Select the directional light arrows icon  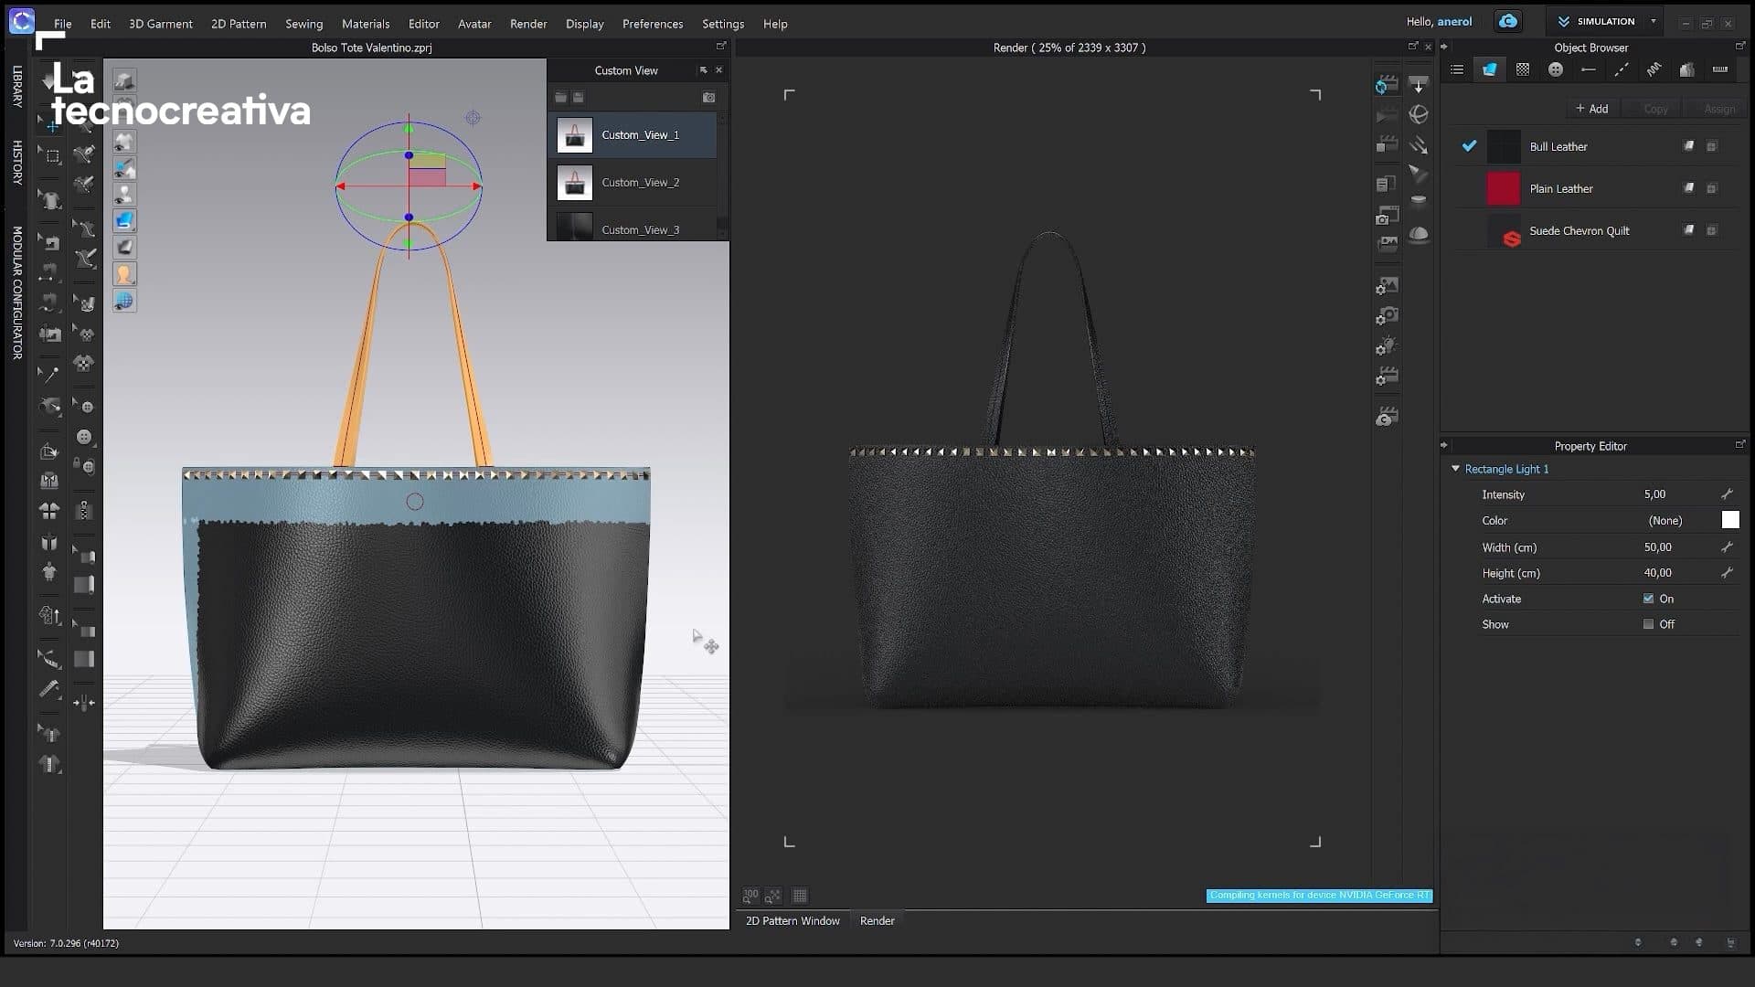point(1419,144)
